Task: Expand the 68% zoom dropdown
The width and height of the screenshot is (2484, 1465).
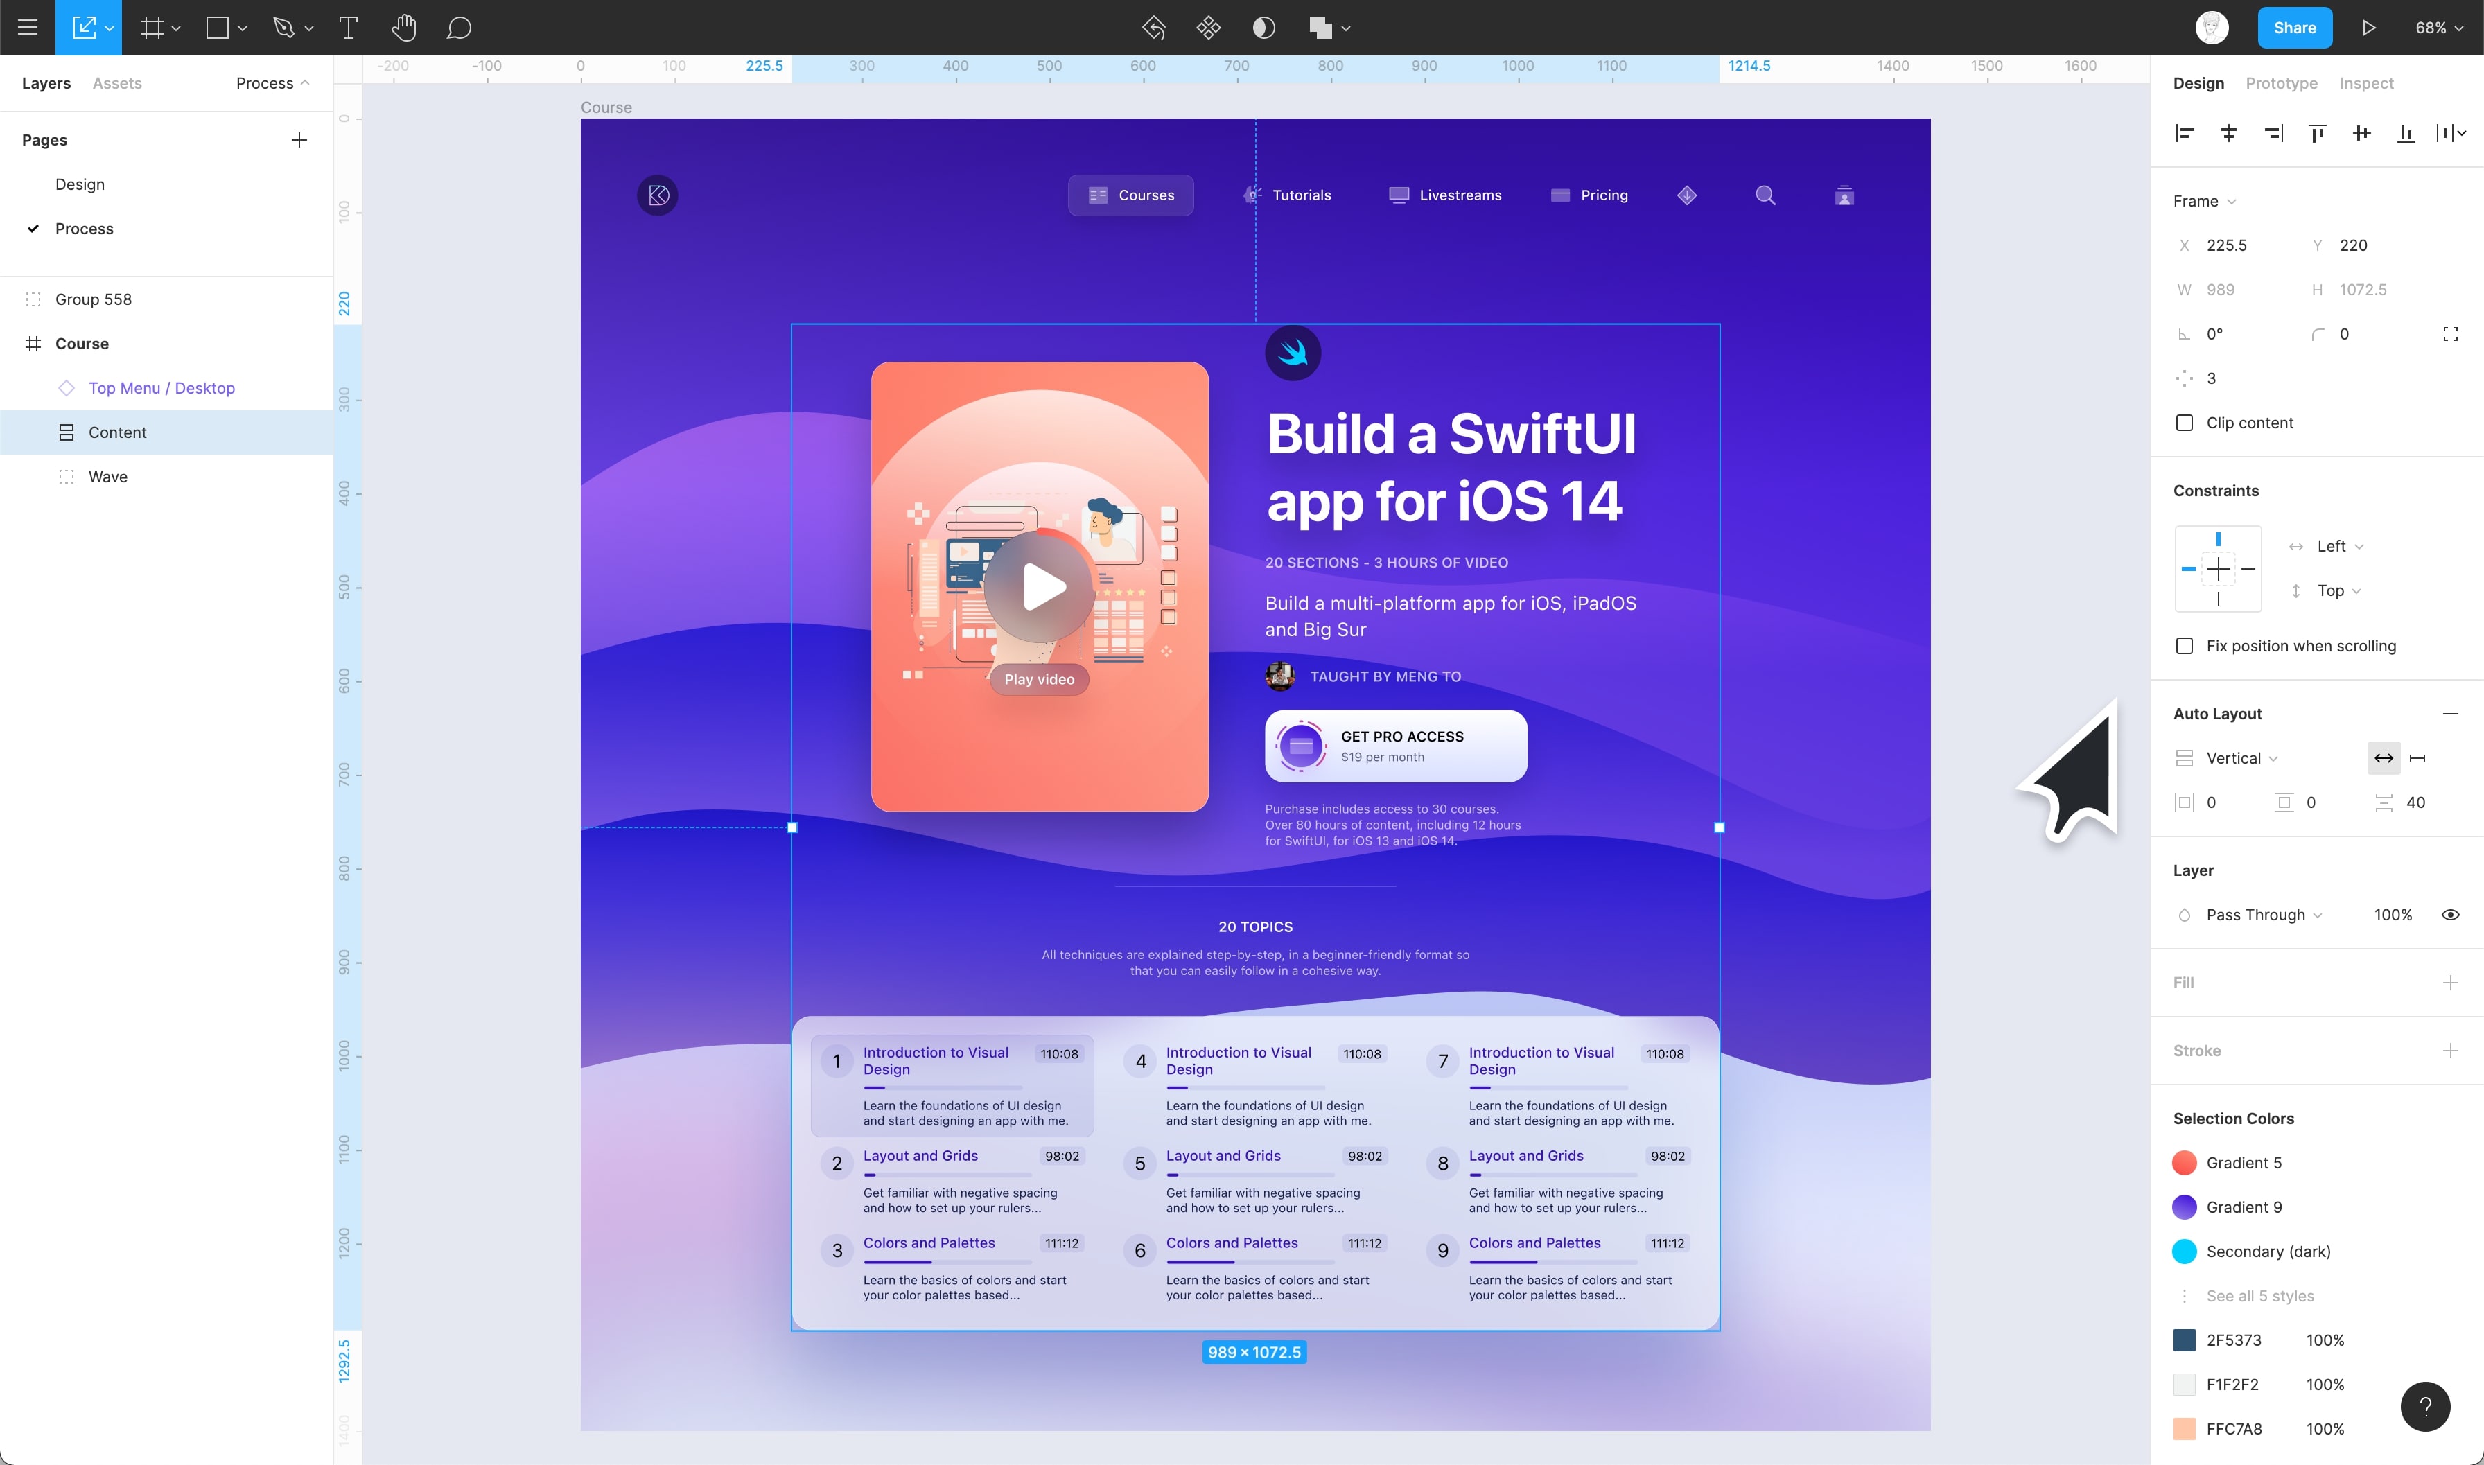Action: click(x=2438, y=28)
